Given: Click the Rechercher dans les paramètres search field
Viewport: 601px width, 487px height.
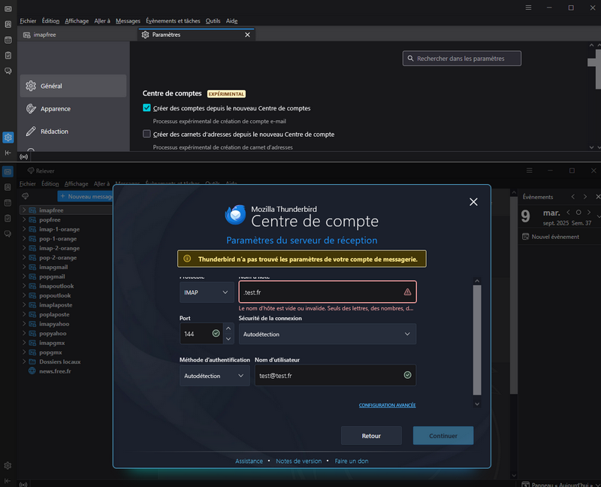Looking at the screenshot, I should (462, 58).
